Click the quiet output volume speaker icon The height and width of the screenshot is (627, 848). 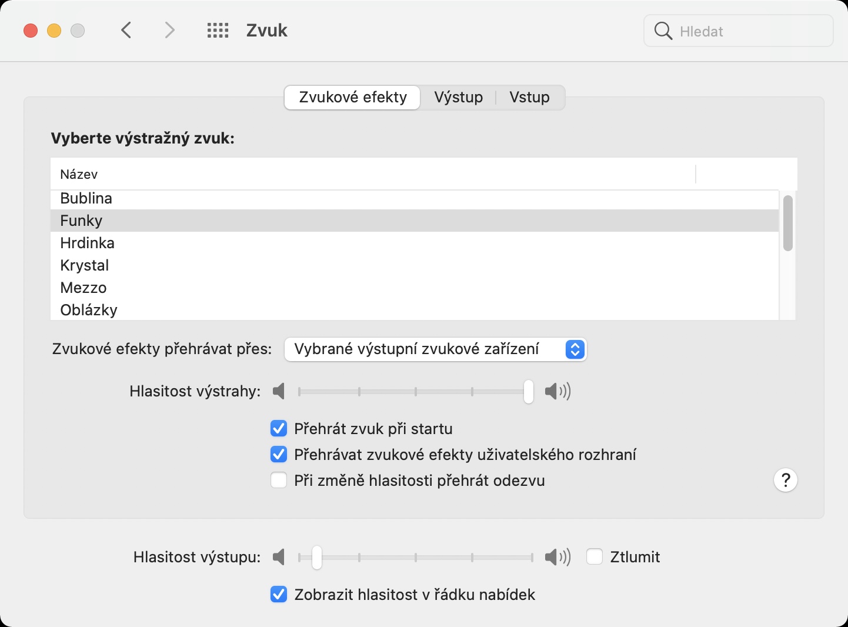tap(279, 557)
